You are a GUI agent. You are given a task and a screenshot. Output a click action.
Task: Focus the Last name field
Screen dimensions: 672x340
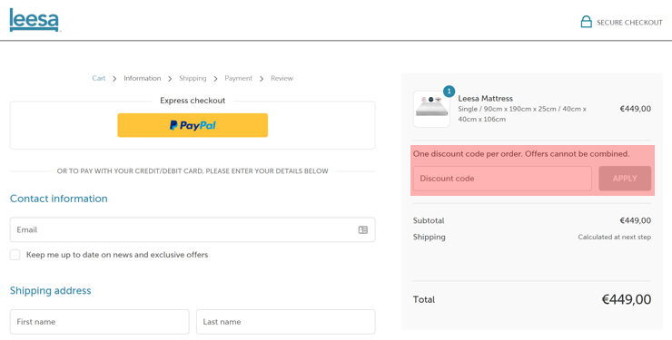286,322
